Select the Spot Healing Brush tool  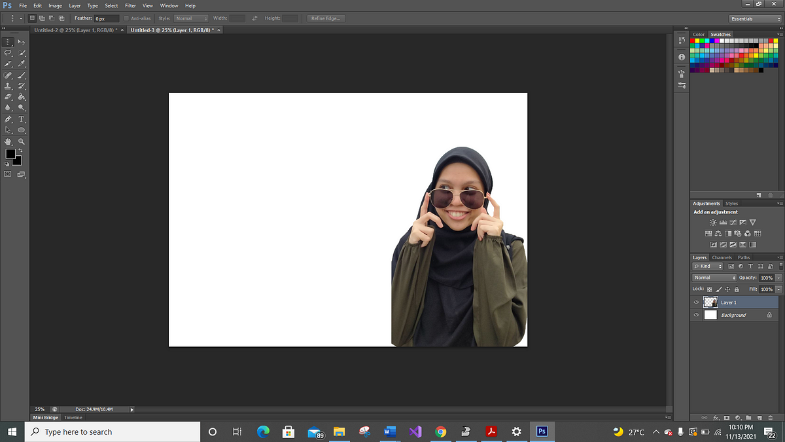click(x=9, y=75)
